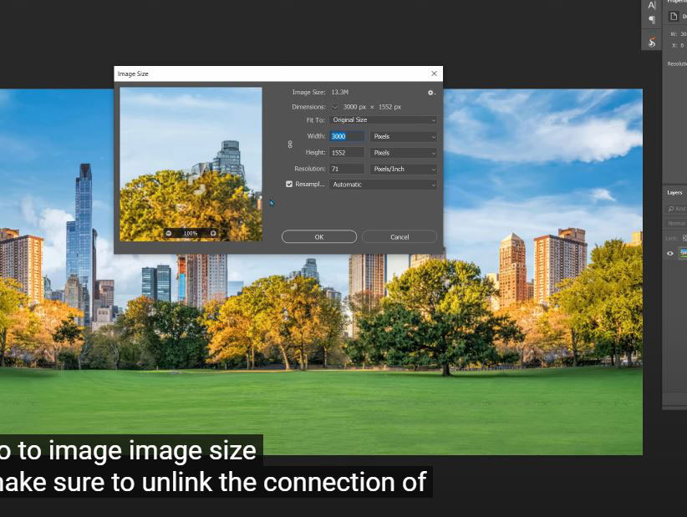Screen dimensions: 687x517
Task: Open the Height units Pixels dropdown
Action: [x=404, y=153]
